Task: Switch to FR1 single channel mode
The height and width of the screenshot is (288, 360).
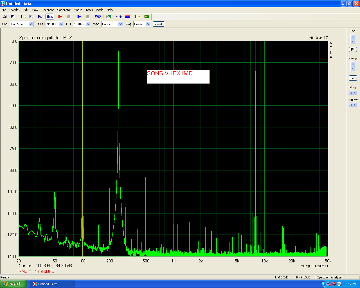Action: click(x=41, y=17)
